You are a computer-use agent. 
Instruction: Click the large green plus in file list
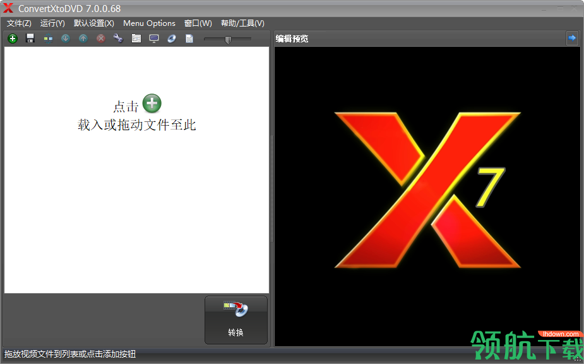(152, 103)
